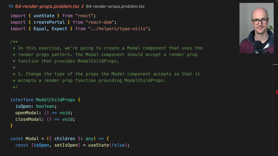278x156 pixels.
Task: Click ModalChildProps in the interface declaration
Action: point(55,100)
